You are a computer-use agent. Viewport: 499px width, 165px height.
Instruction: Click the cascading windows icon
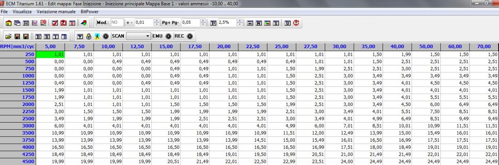[17, 23]
